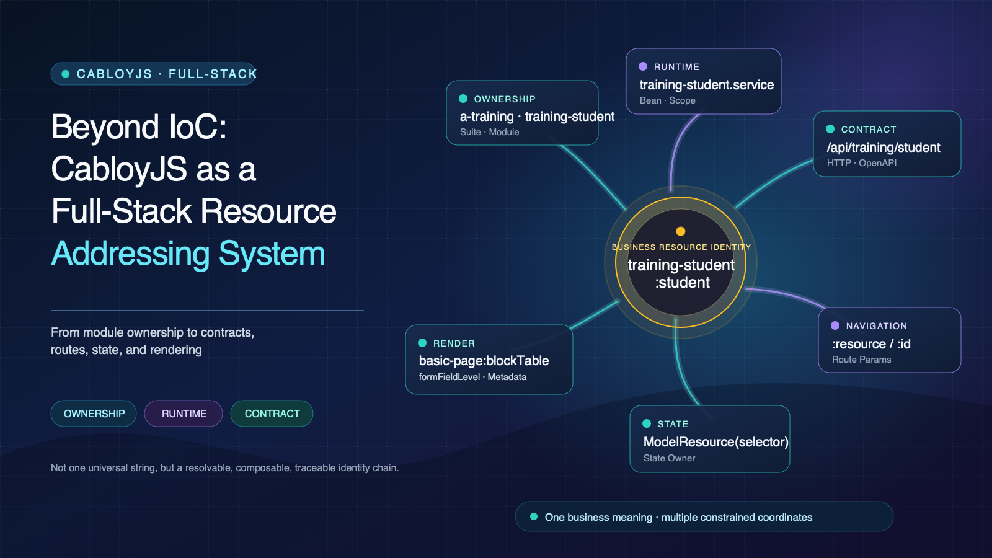This screenshot has width=992, height=558.
Task: Click the teal dot beside CONTRACT card heading
Action: pyautogui.click(x=830, y=129)
